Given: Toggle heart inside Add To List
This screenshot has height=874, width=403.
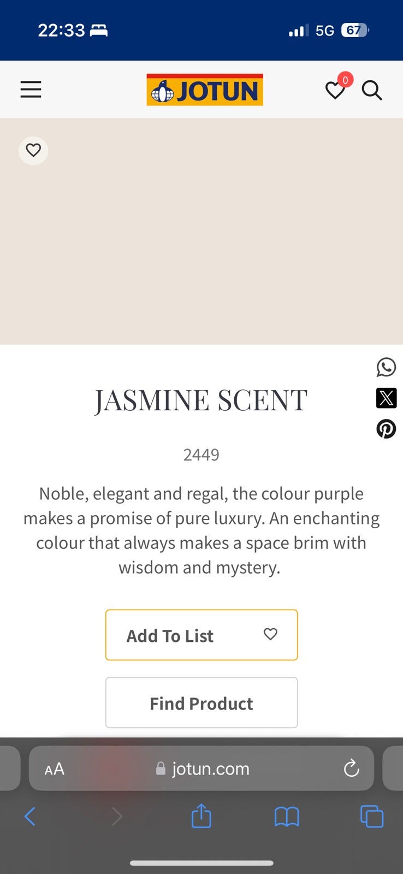Looking at the screenshot, I should pos(270,634).
